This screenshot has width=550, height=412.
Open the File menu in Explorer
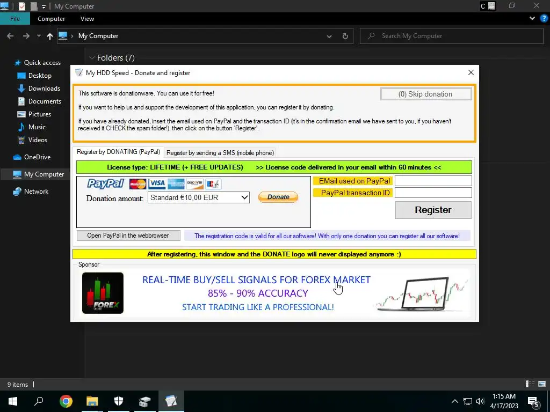coord(15,19)
